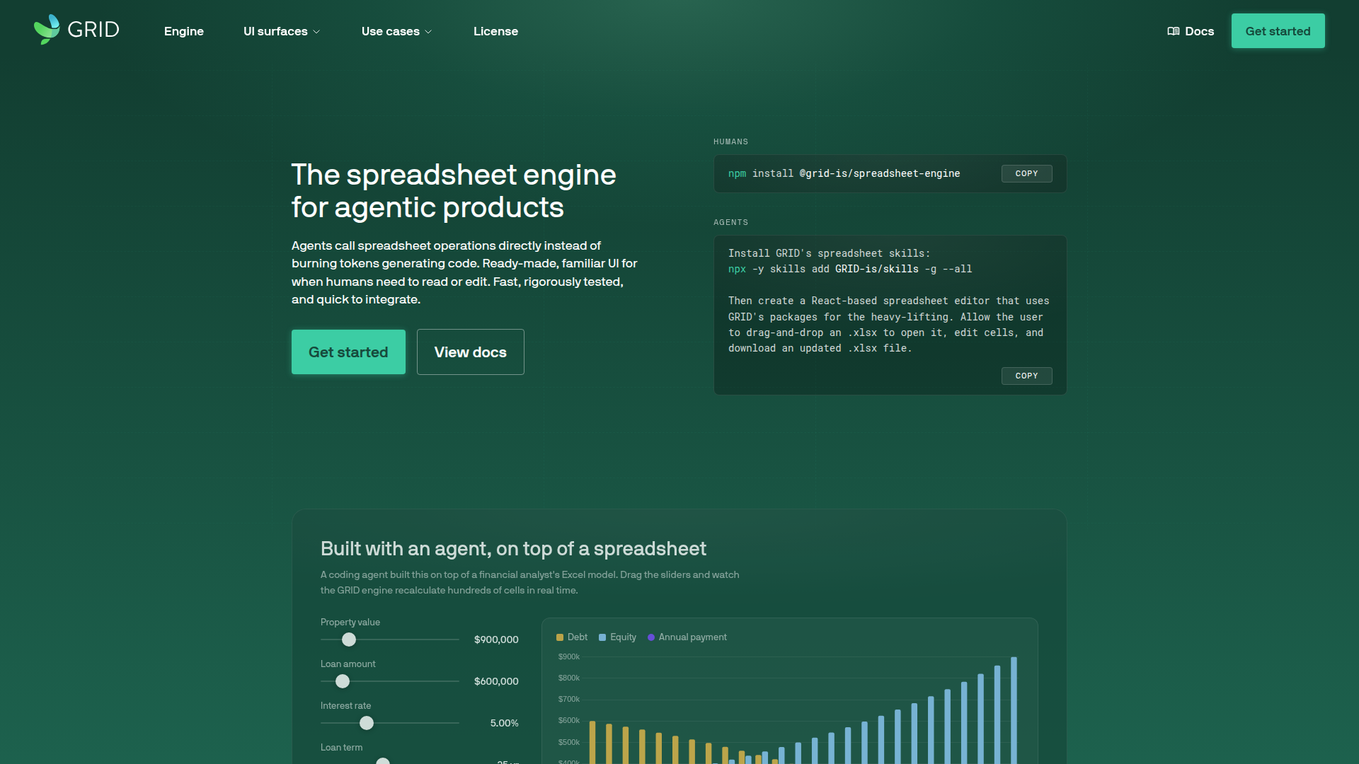
Task: Expand the Use cases dropdown
Action: 396,31
